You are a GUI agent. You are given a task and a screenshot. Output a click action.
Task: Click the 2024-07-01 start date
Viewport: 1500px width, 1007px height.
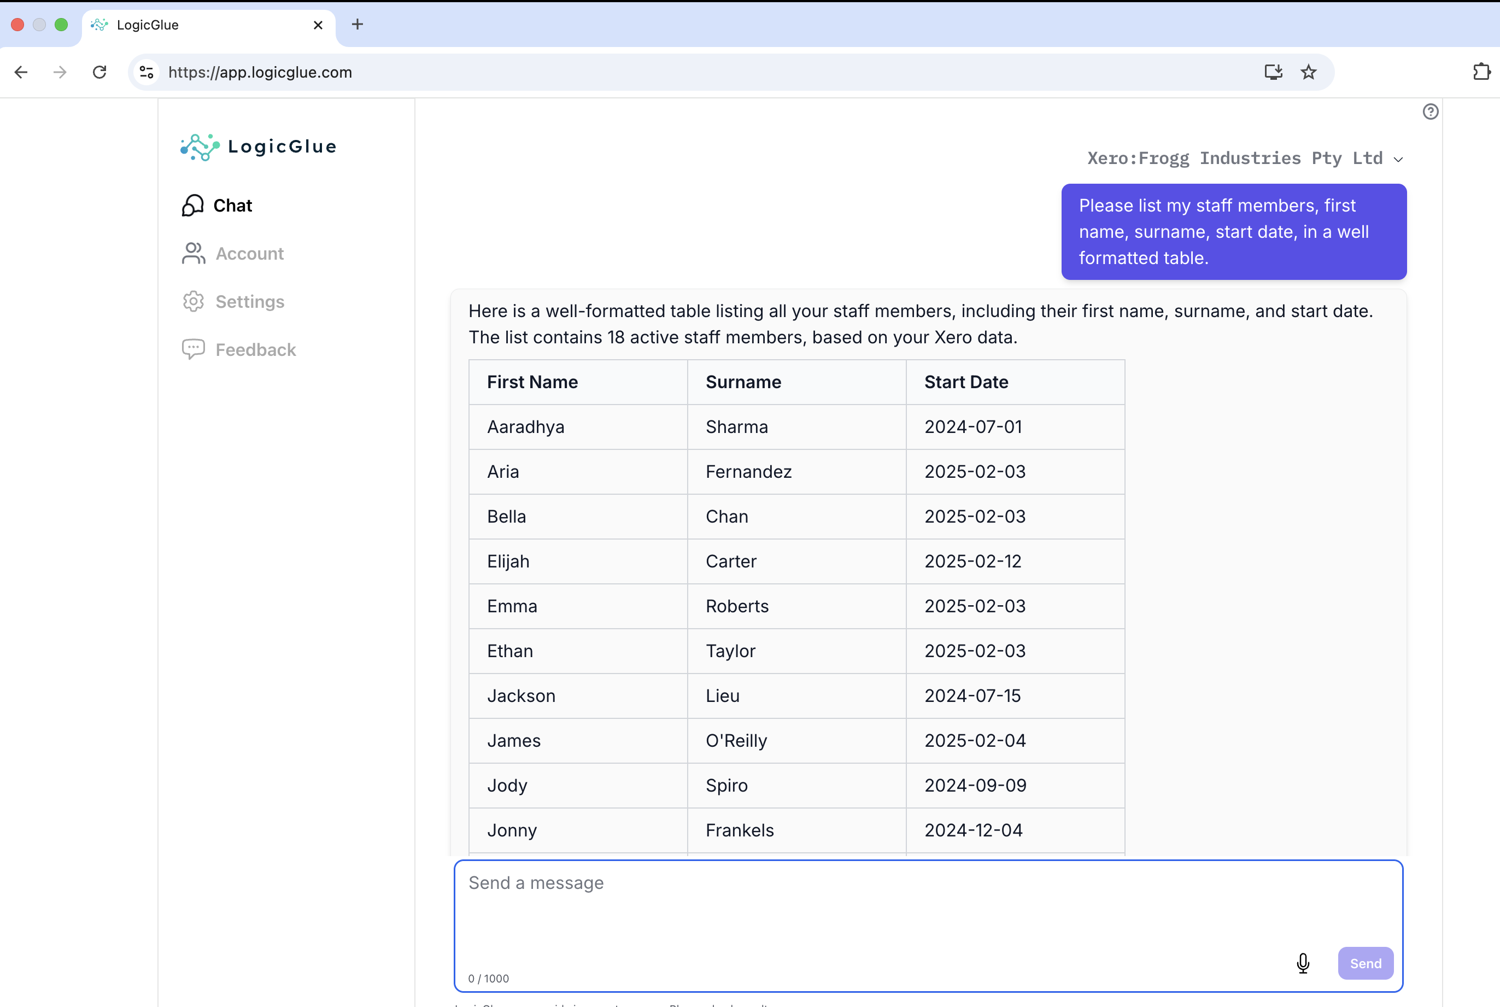click(x=1015, y=427)
